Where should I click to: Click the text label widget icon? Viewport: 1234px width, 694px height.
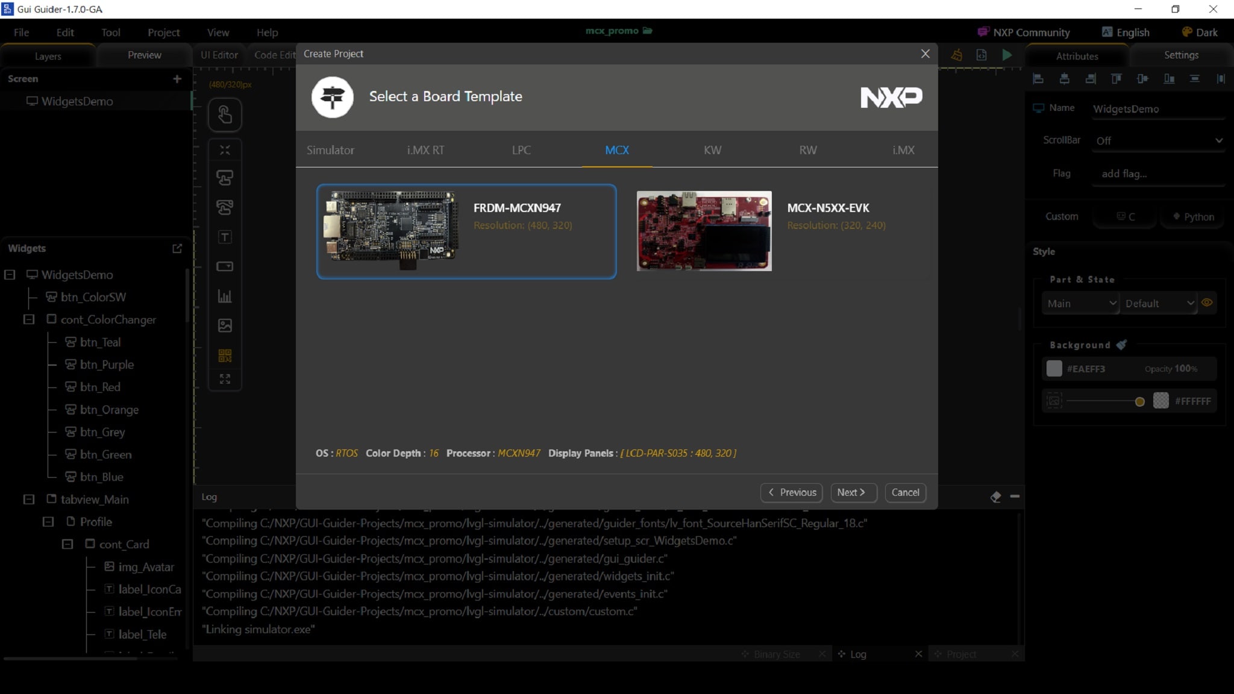(225, 237)
